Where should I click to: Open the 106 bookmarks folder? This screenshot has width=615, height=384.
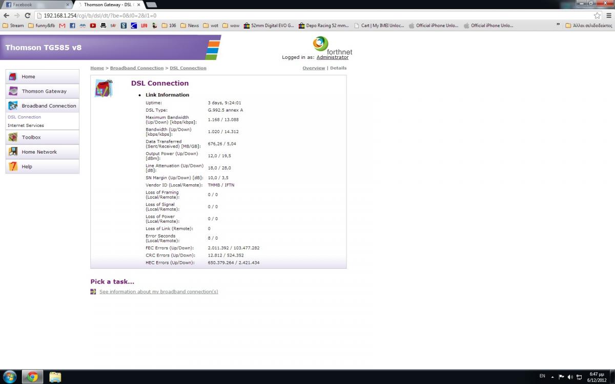point(169,26)
